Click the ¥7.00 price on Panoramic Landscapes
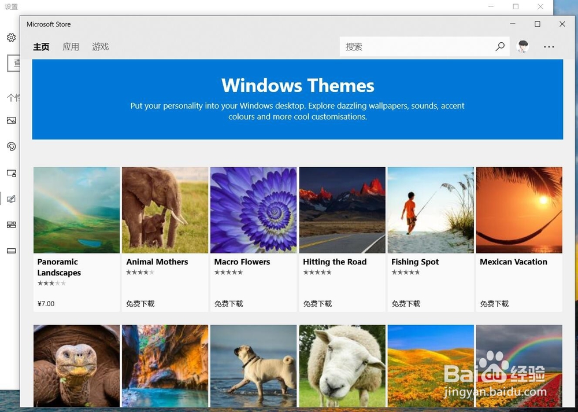The height and width of the screenshot is (412, 578). 46,304
